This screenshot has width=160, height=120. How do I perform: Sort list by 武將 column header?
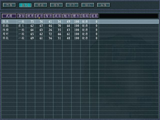(x=9, y=16)
